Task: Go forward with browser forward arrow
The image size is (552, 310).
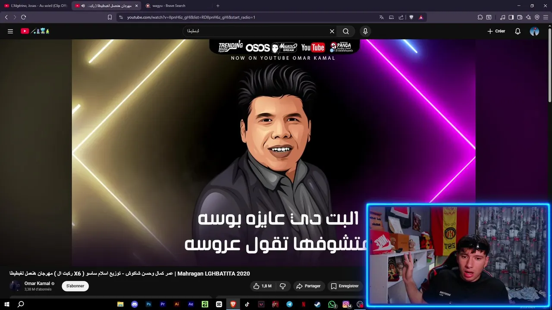Action: click(15, 17)
